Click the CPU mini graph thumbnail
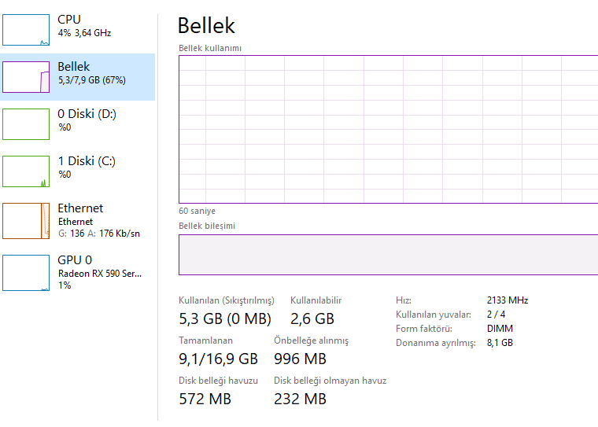Screen dimensions: 598x427 pyautogui.click(x=26, y=29)
